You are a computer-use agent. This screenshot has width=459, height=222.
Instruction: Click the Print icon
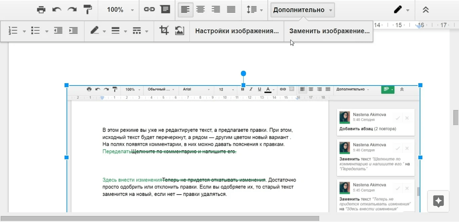(41, 10)
